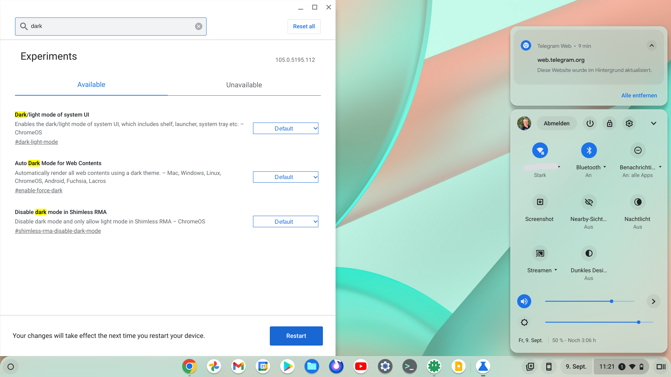Screen dimensions: 671x377
Task: Open the Files app from the shelf
Action: [312, 367]
